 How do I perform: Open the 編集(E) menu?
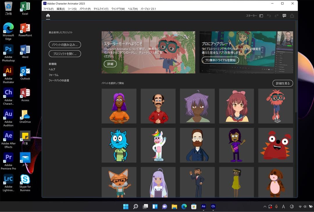pyautogui.click(x=61, y=9)
